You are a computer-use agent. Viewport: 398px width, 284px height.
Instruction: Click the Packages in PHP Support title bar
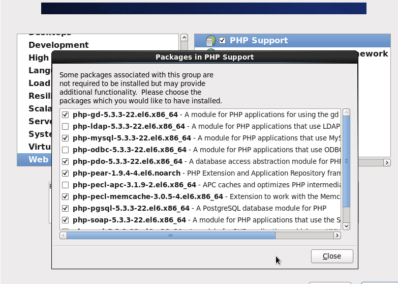205,57
